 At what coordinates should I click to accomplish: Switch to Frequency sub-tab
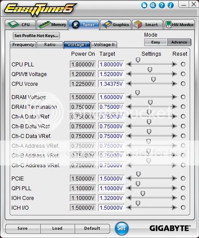pos(23,45)
